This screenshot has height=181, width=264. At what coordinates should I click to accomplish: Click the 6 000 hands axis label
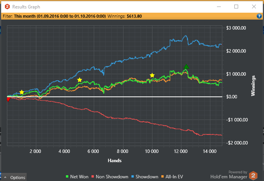pyautogui.click(x=93, y=151)
